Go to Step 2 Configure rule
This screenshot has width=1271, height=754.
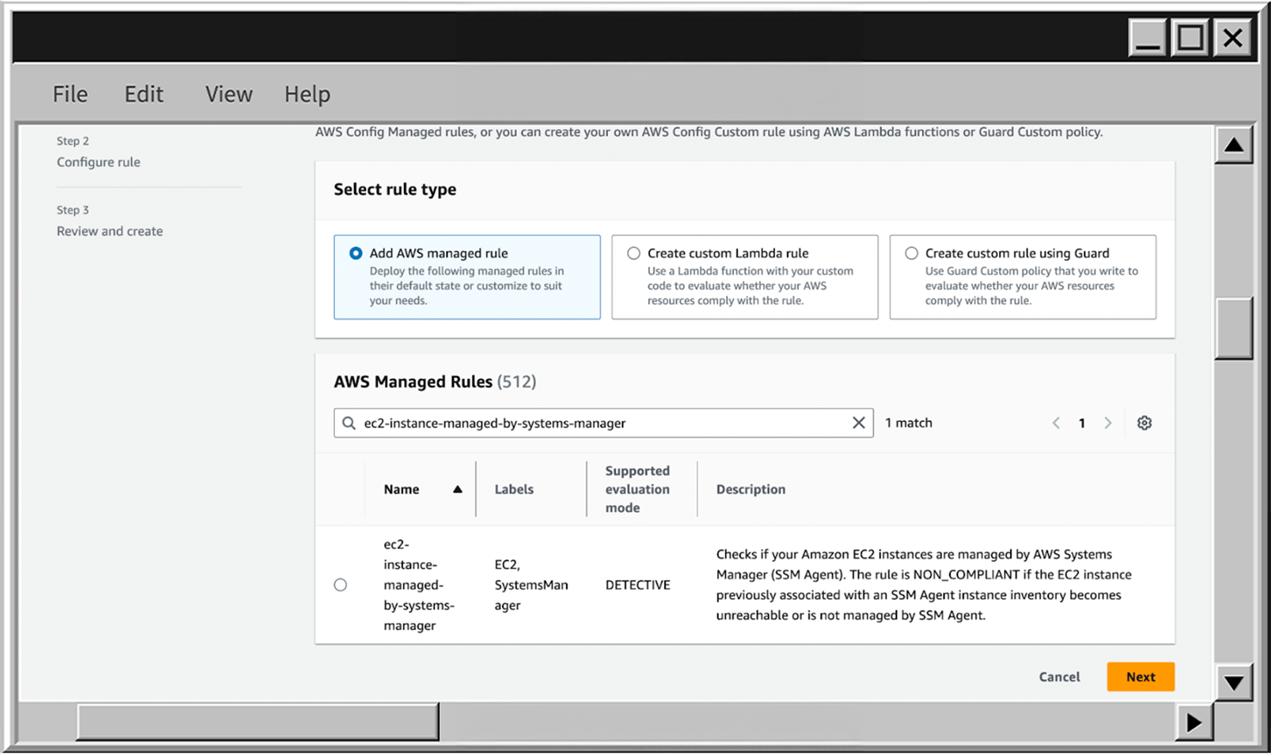(x=98, y=162)
